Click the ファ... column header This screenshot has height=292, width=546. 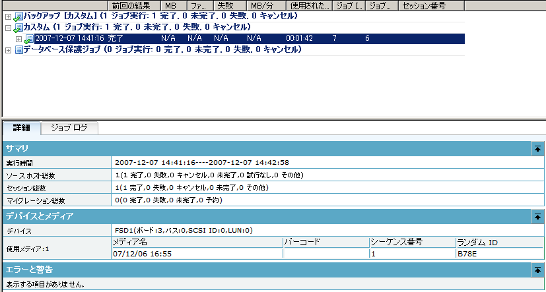click(x=200, y=5)
